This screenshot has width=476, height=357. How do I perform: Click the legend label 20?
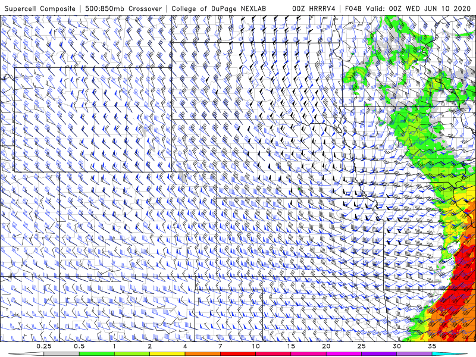pos(326,346)
